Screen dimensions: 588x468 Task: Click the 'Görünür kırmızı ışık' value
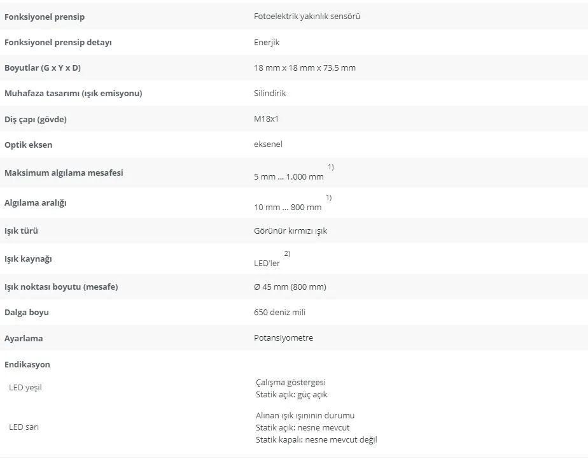(290, 230)
